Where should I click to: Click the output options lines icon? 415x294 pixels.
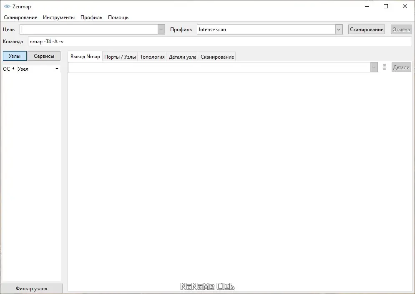tap(385, 67)
